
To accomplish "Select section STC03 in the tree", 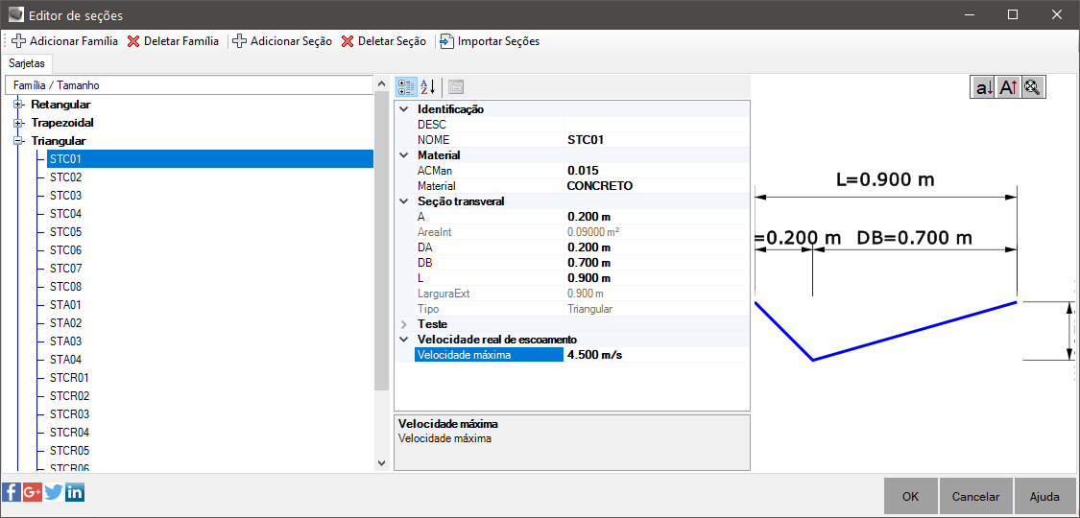I will click(66, 196).
